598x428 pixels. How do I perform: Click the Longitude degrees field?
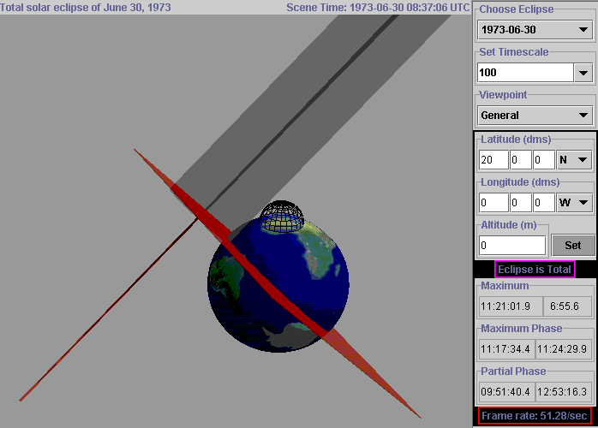pyautogui.click(x=493, y=203)
